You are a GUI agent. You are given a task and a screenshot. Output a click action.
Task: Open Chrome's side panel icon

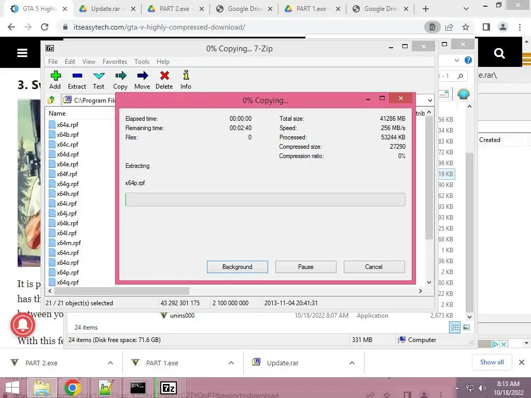(x=486, y=27)
